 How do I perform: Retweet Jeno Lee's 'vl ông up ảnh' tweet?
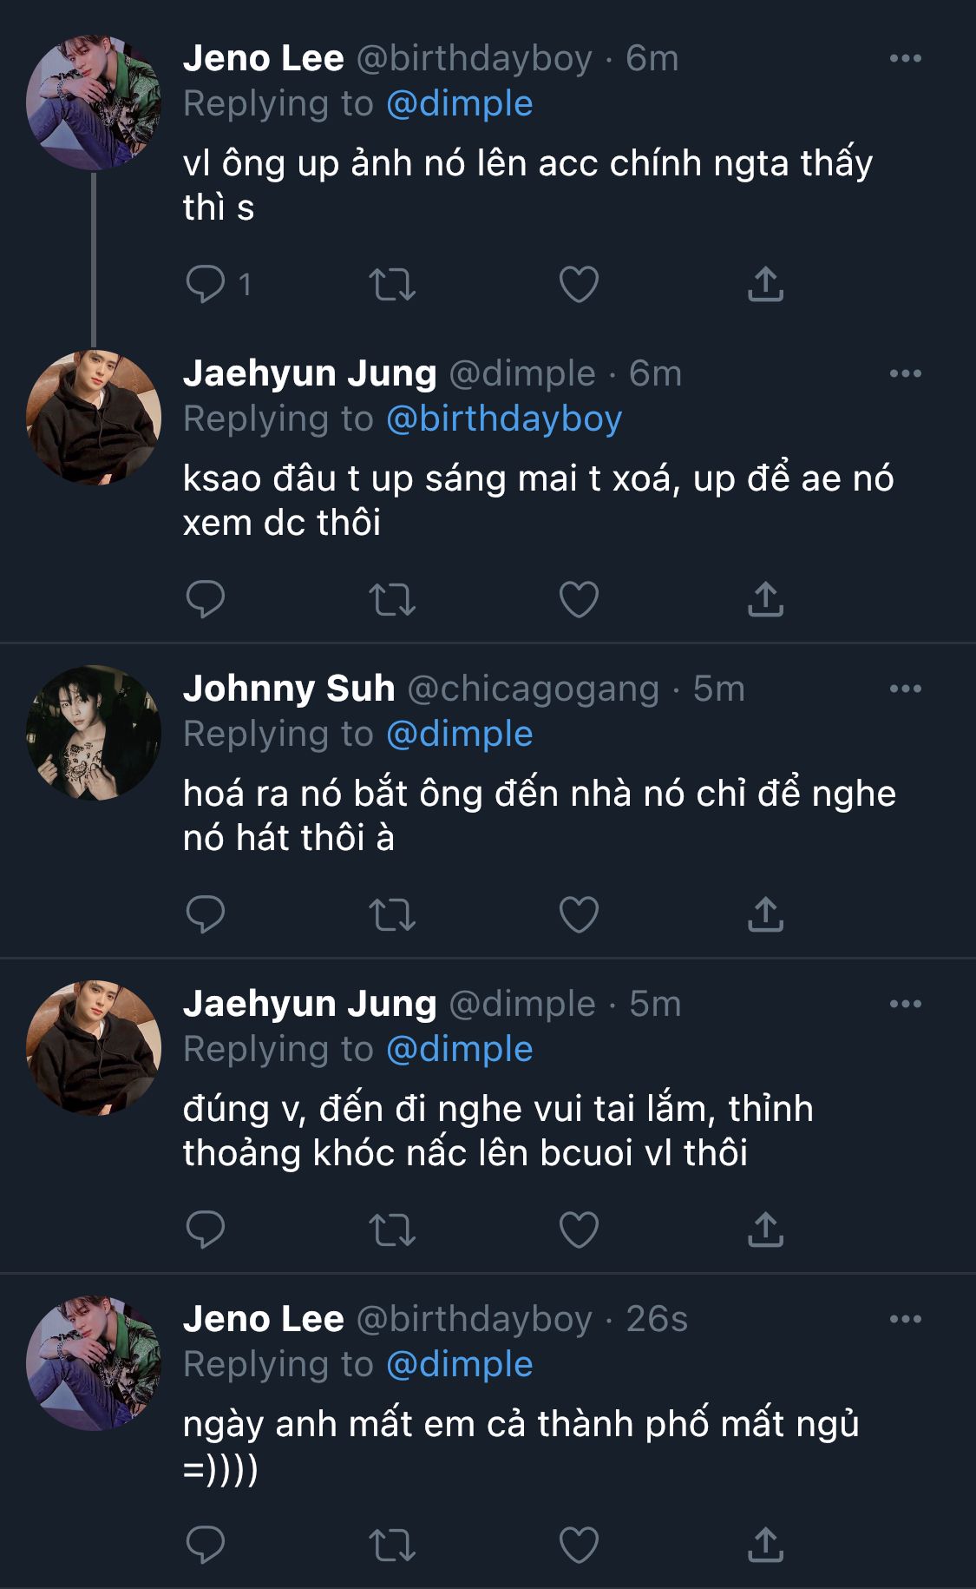(392, 284)
